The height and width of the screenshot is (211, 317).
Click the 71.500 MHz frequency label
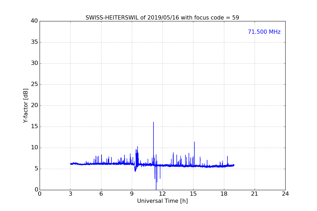tap(264, 32)
